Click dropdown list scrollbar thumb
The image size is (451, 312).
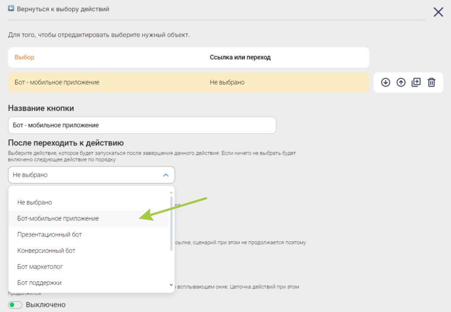tap(171, 224)
